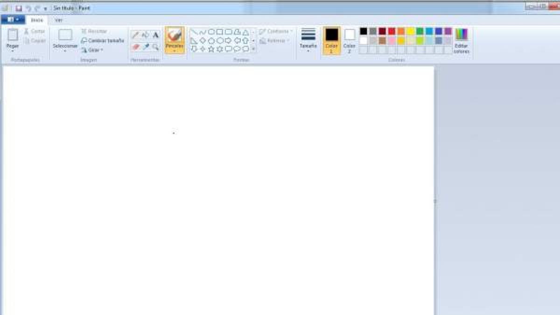
Task: Open the Relleno fill dropdown
Action: click(x=275, y=41)
